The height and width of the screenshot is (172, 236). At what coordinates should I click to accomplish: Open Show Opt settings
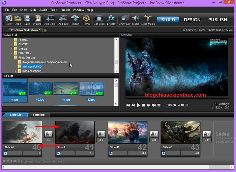click(x=124, y=20)
